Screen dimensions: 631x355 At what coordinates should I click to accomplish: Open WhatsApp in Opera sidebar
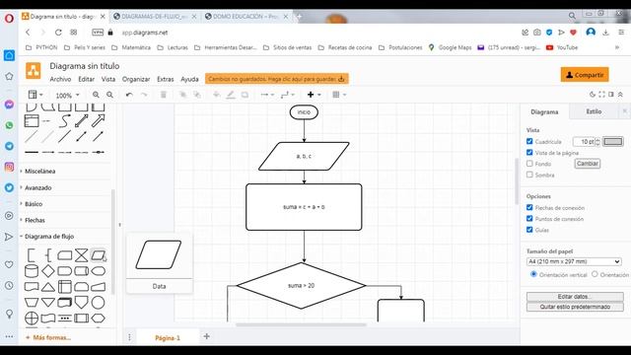pyautogui.click(x=9, y=125)
